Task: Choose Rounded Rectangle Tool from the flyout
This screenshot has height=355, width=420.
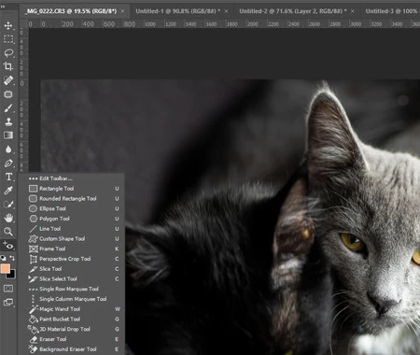Action: tap(72, 198)
